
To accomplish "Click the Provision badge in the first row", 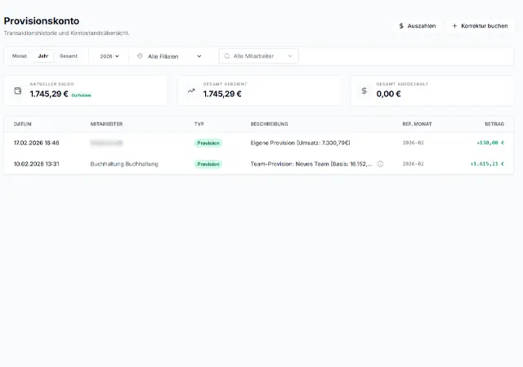I will (208, 143).
